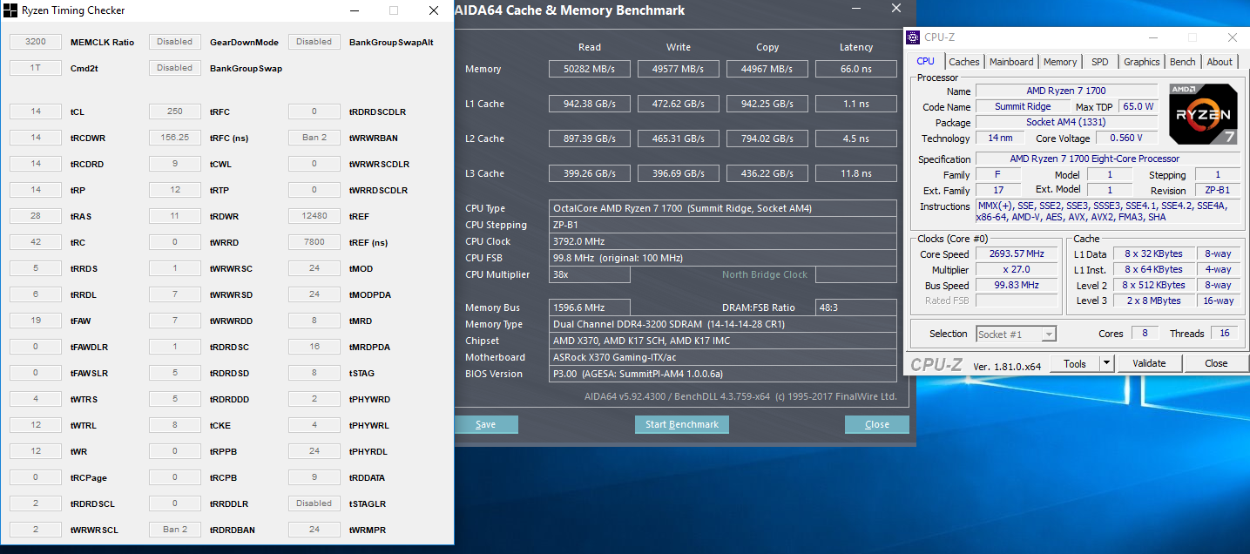Click the Memory Bus field 1596.6 MHz

[590, 307]
